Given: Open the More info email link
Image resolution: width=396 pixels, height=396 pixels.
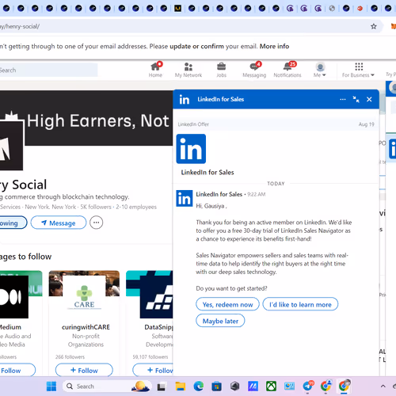Looking at the screenshot, I should tap(274, 46).
